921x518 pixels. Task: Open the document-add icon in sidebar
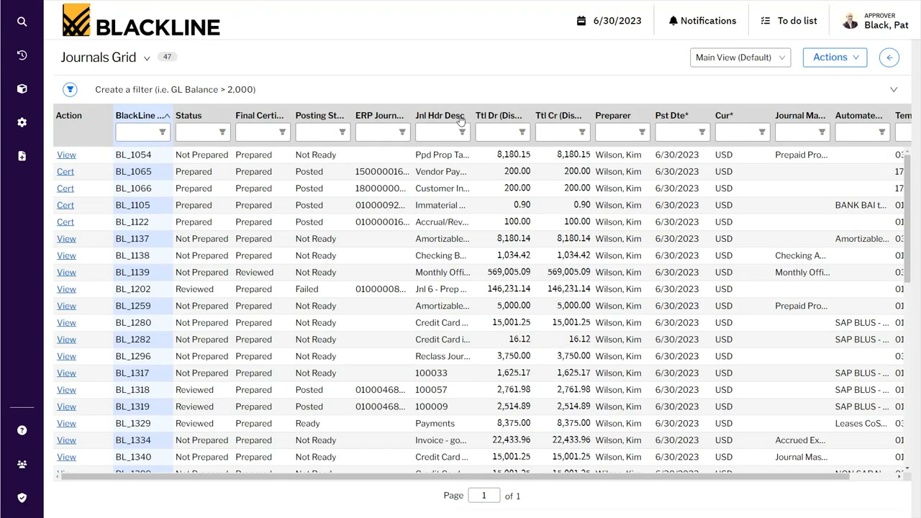[22, 156]
